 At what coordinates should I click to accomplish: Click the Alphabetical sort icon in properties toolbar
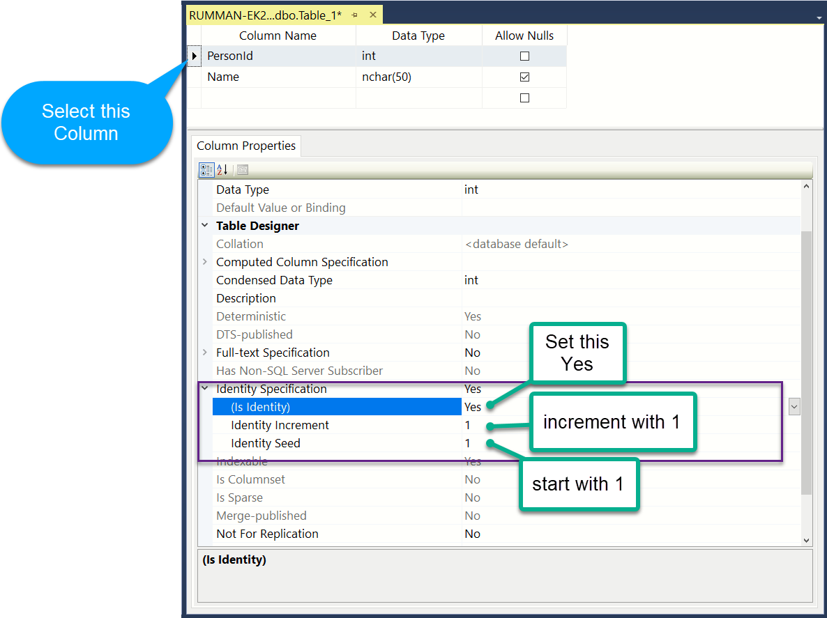pos(222,169)
